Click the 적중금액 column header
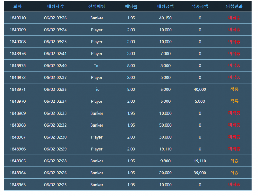258x196 pixels. tap(200, 6)
